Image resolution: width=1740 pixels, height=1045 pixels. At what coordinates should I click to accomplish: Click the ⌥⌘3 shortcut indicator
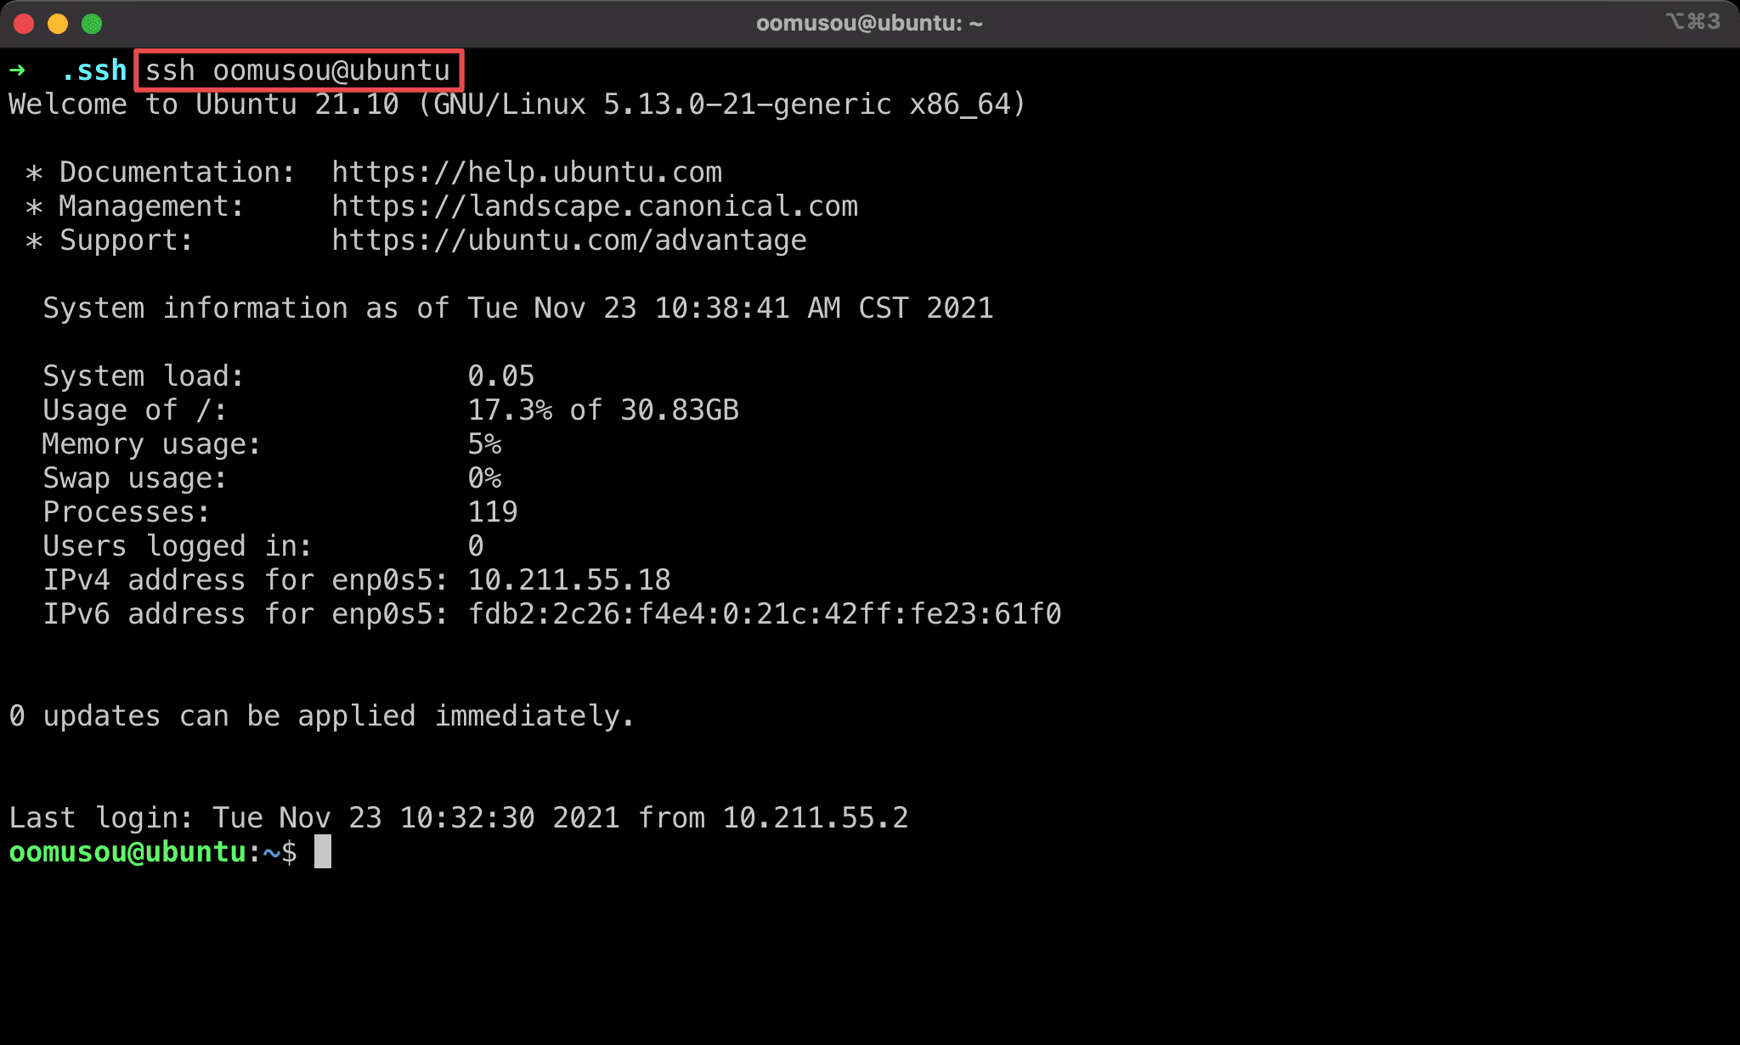[1693, 21]
